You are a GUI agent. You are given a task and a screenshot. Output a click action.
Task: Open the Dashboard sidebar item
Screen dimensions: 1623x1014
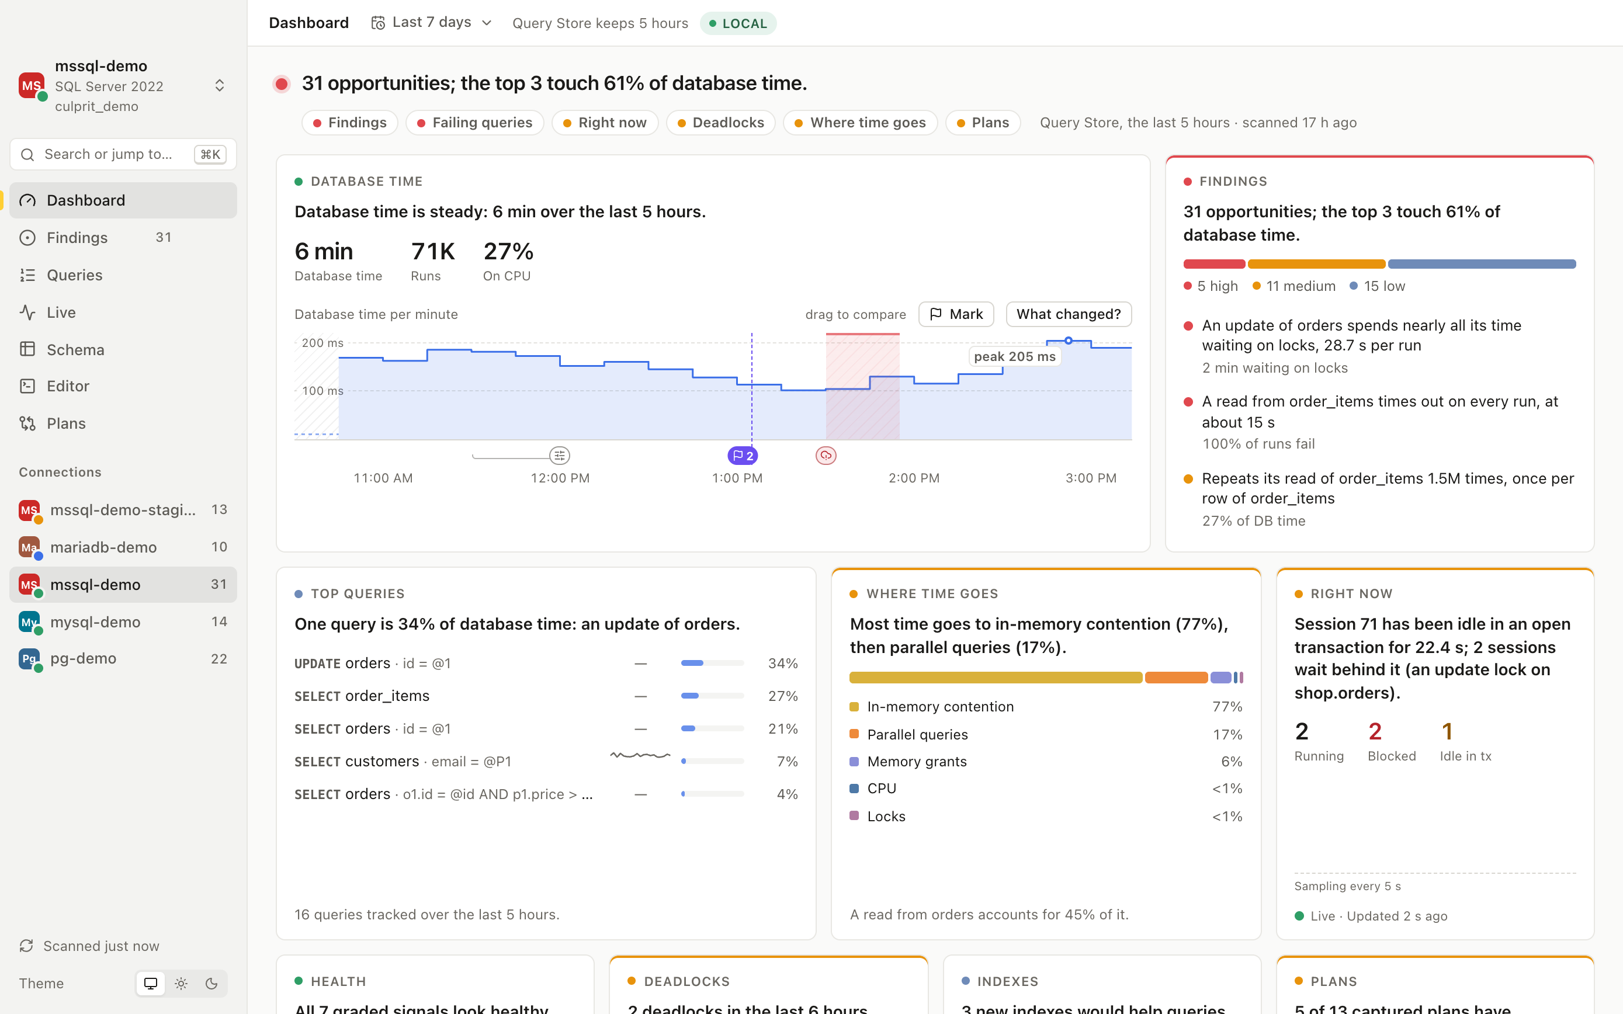click(x=123, y=200)
